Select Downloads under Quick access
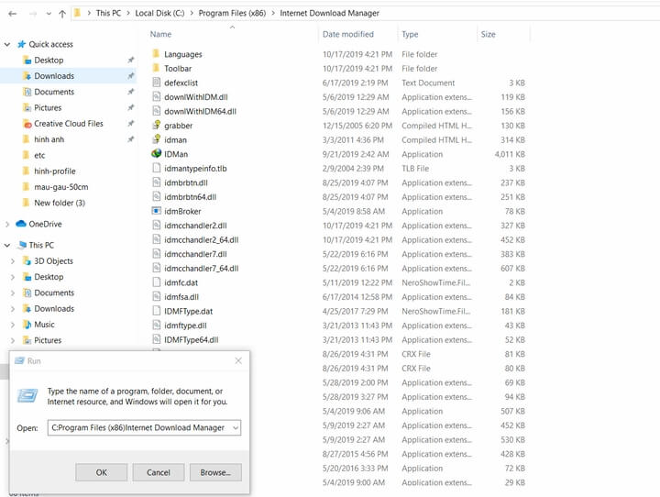The width and height of the screenshot is (660, 497). [x=54, y=76]
